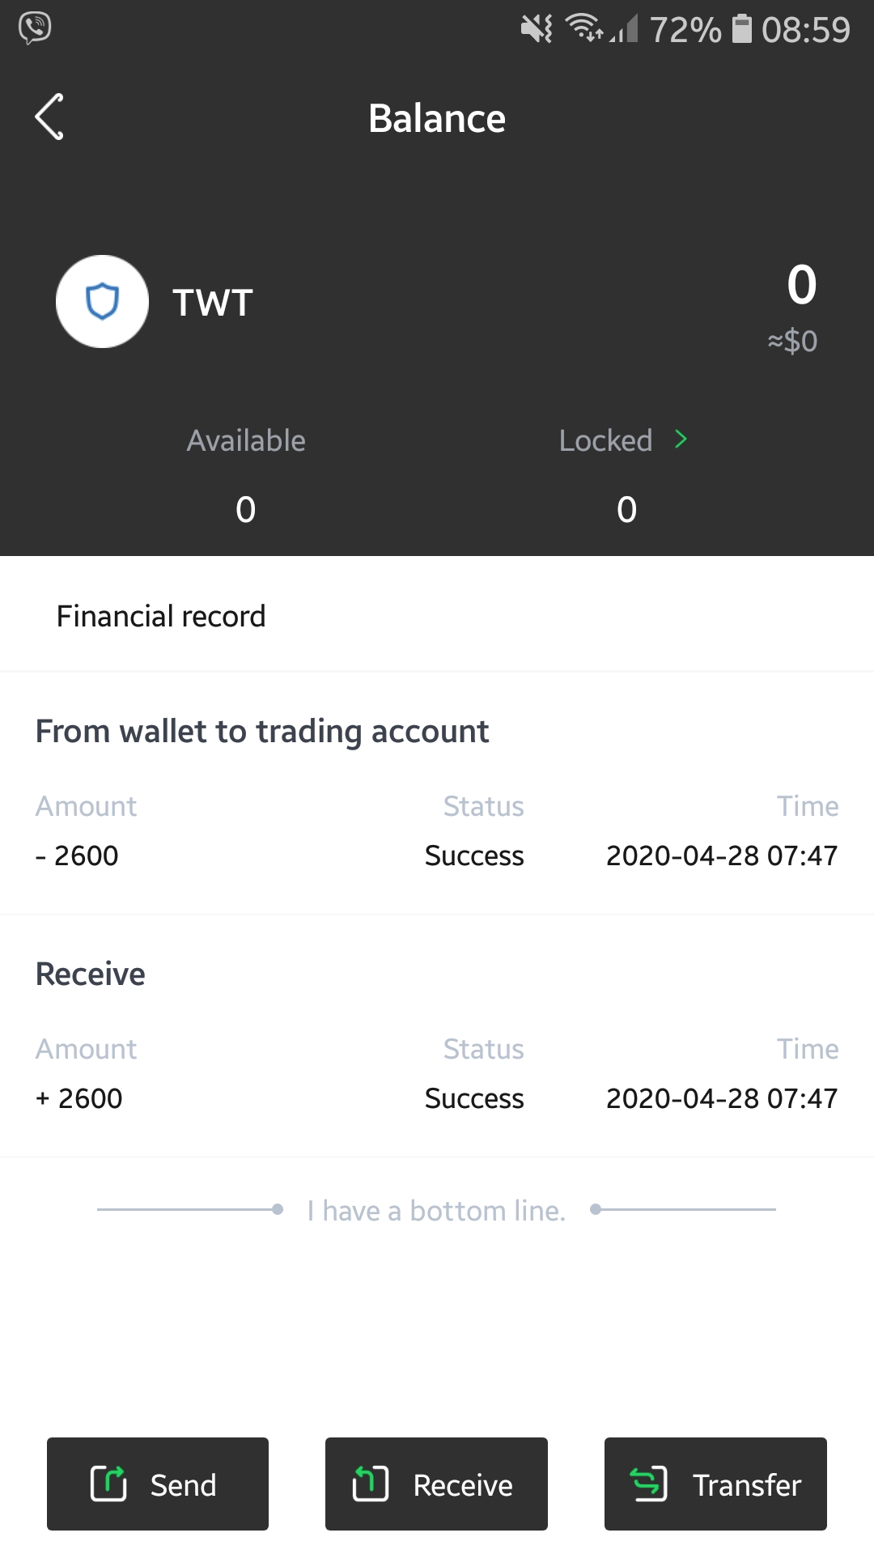Tap the total balance ≈$0 text
Screen dimensions: 874x1554
792,341
